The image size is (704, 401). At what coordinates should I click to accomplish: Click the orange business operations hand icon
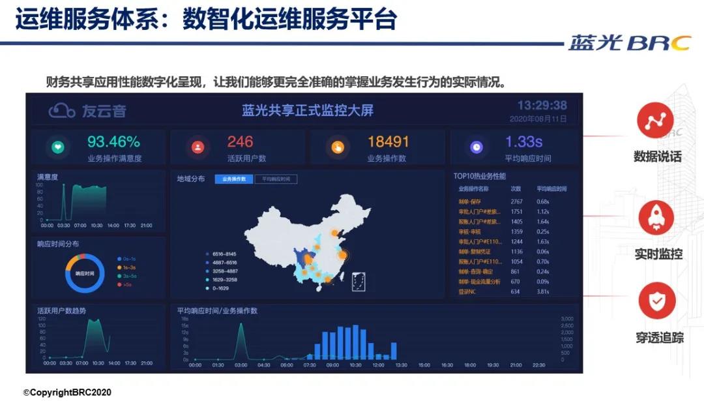tap(338, 147)
